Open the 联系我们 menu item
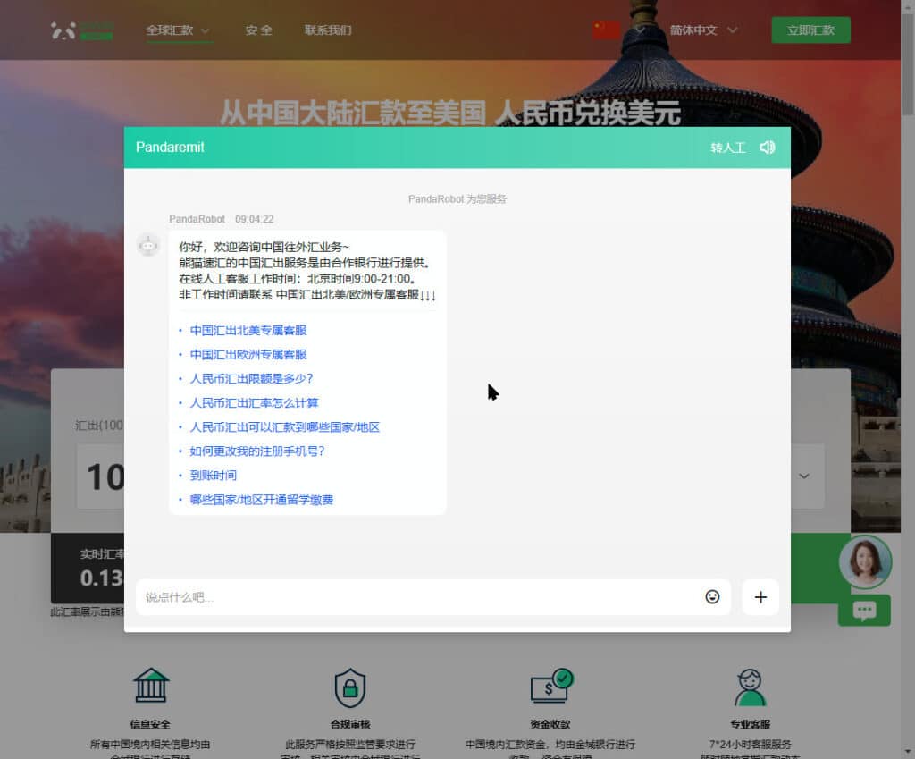The image size is (915, 759). point(328,30)
